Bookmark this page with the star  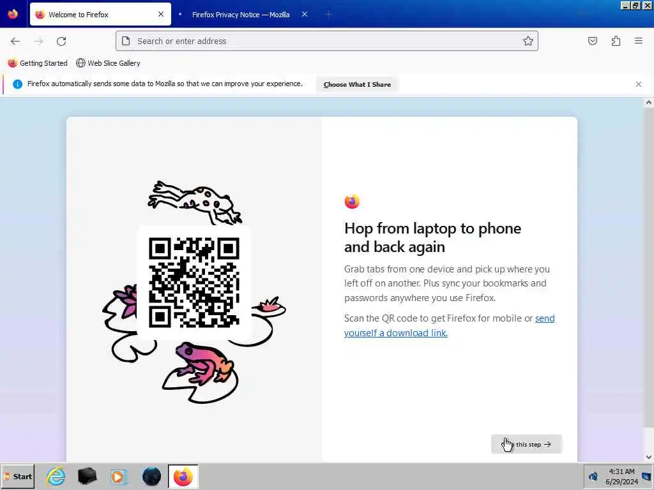point(528,41)
